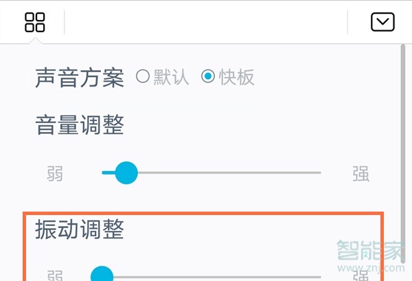412x281 pixels.
Task: Click the empty toolbar area between the separators
Action: coord(206,23)
